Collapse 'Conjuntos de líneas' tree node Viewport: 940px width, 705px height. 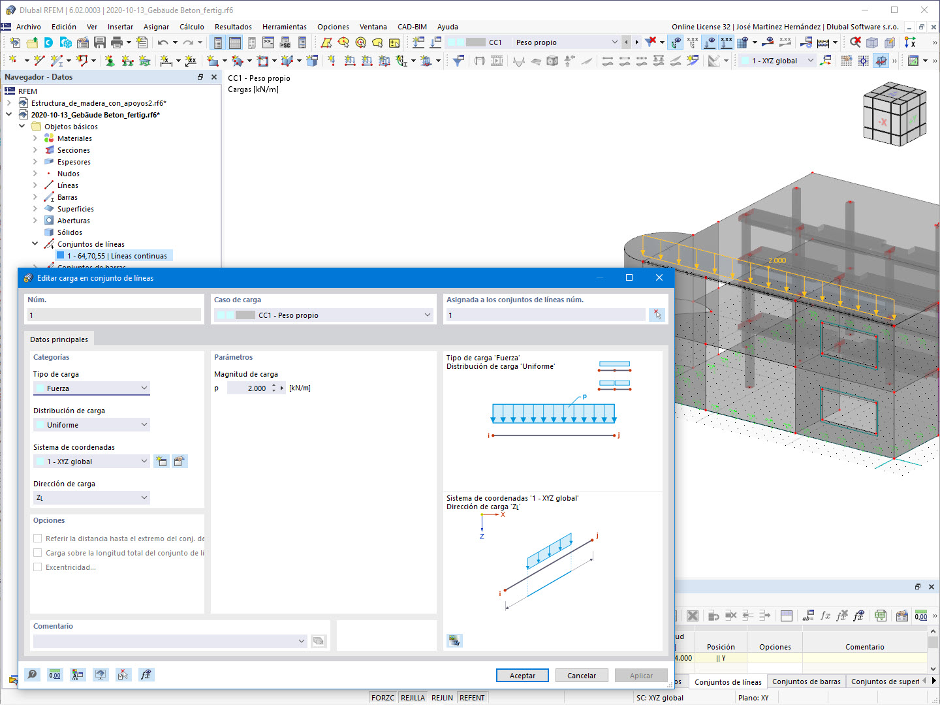(x=35, y=244)
